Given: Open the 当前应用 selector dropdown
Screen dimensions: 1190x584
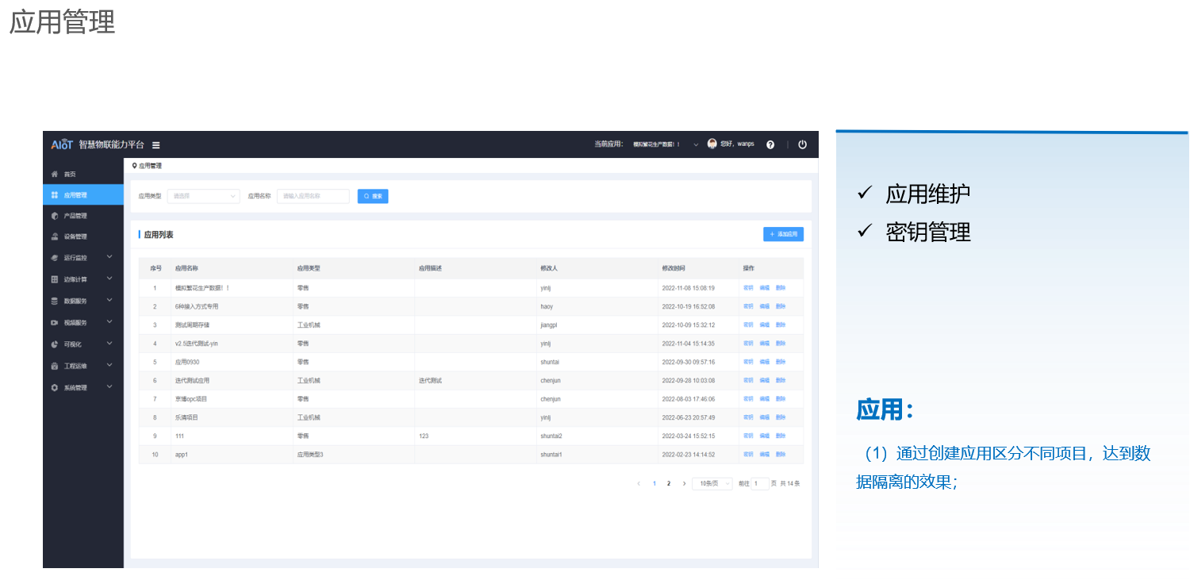Looking at the screenshot, I should [695, 144].
